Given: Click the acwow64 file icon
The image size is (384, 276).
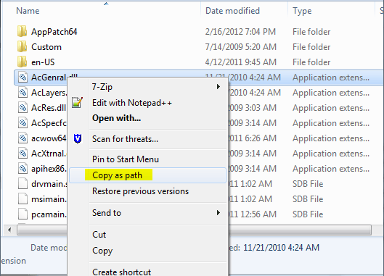Looking at the screenshot, I should click(23, 138).
